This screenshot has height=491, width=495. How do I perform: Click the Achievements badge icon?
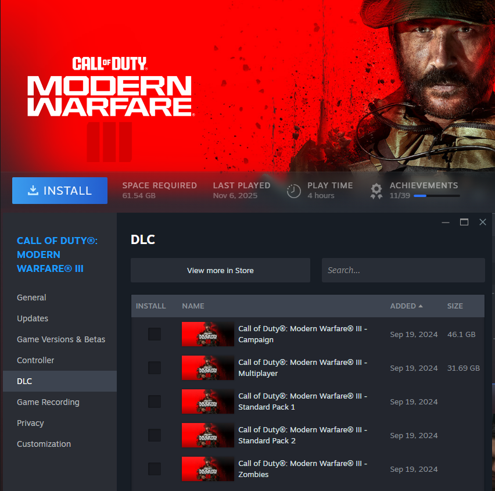[376, 191]
